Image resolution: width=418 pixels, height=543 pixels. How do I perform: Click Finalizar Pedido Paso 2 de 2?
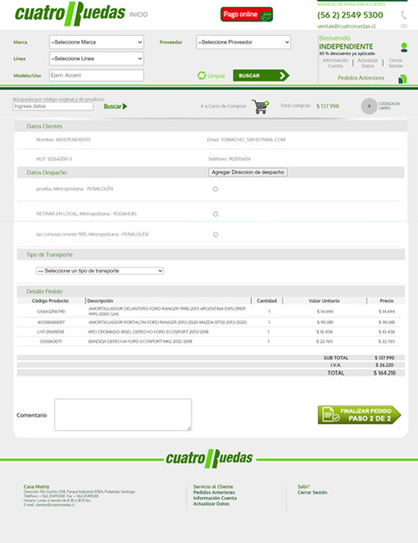(x=359, y=415)
